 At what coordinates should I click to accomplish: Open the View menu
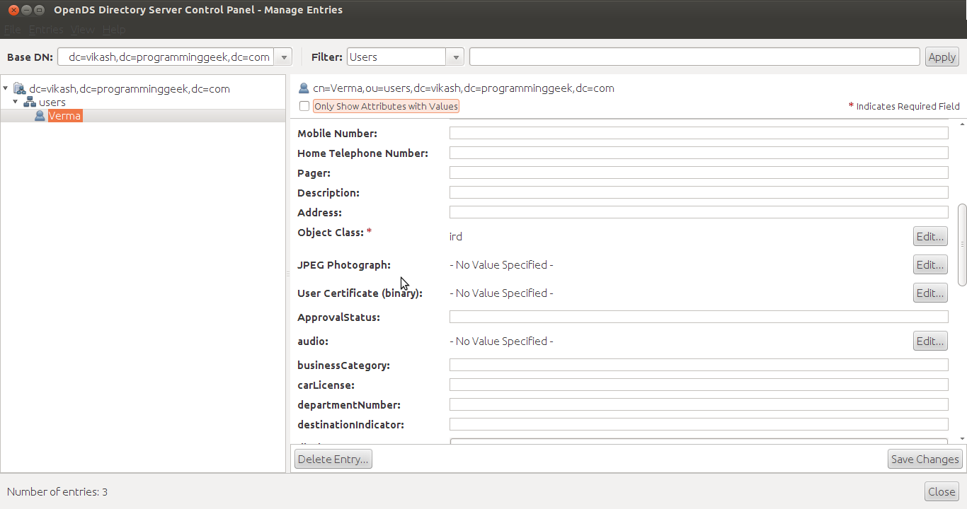pos(82,30)
